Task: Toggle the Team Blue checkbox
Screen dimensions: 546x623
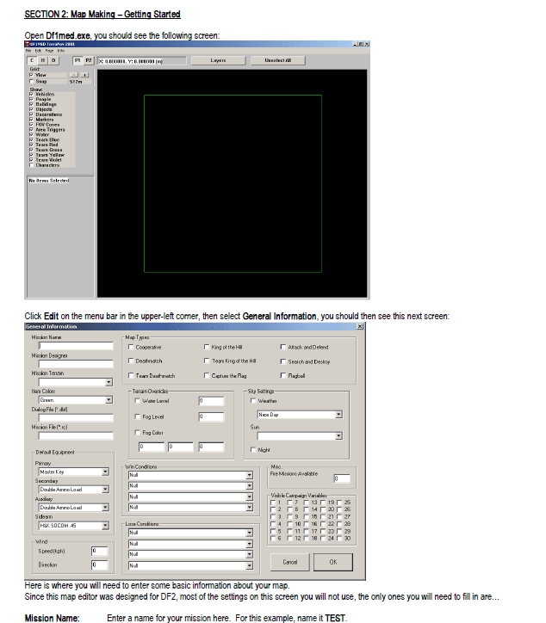Action: coord(31,140)
